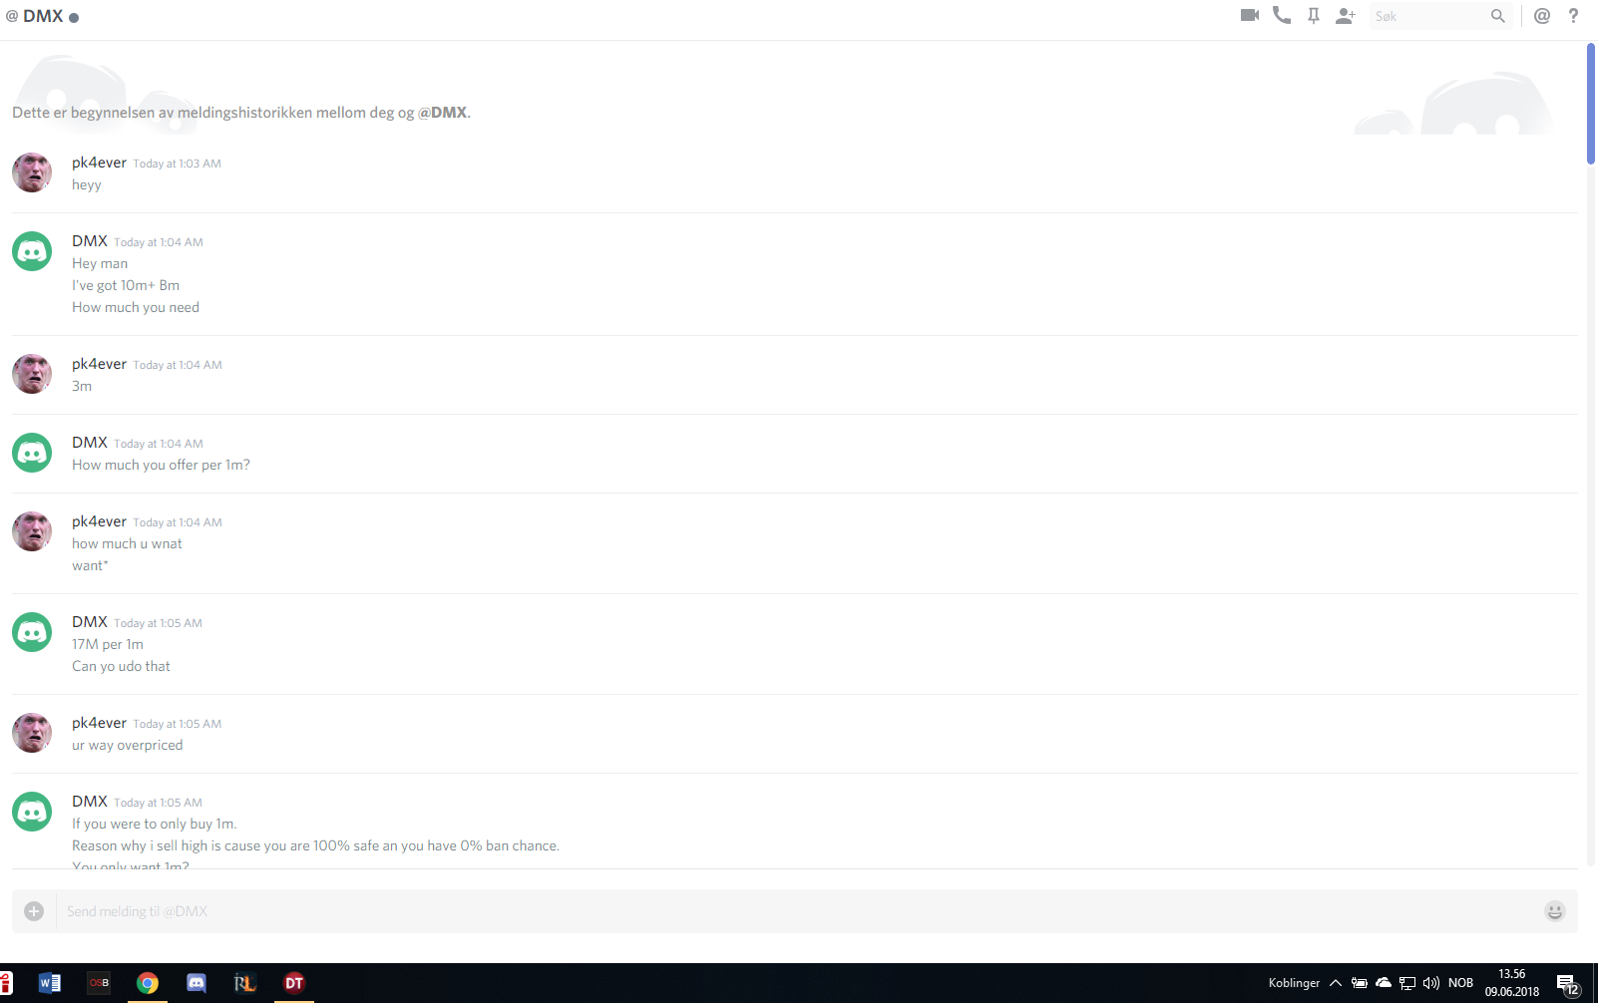Screen dimensions: 1598x1003
Task: Click the 'Today at 1:03 AM' timestamp
Action: pyautogui.click(x=178, y=164)
